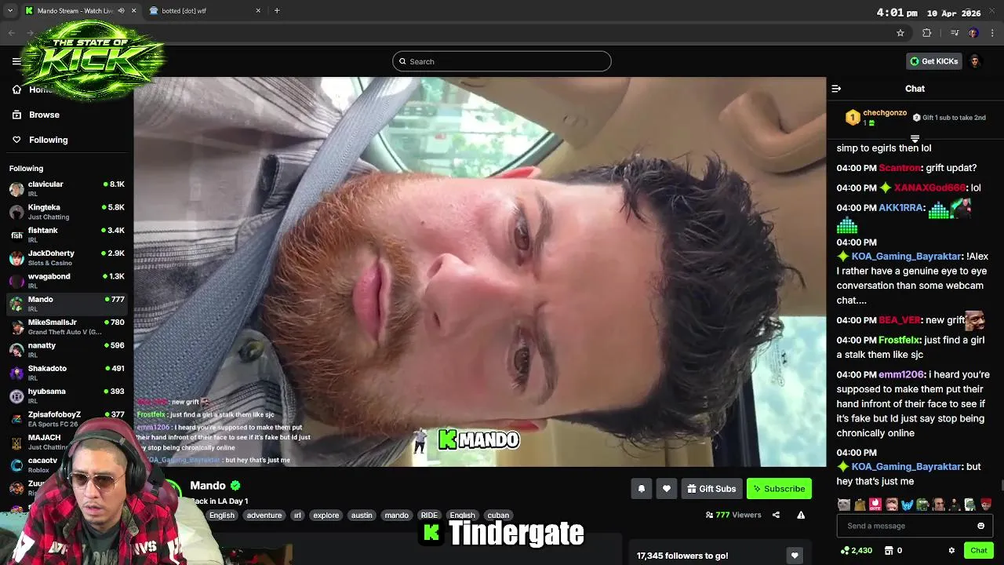Toggle the hamburger sidebar menu
Image resolution: width=1004 pixels, height=565 pixels.
16,61
